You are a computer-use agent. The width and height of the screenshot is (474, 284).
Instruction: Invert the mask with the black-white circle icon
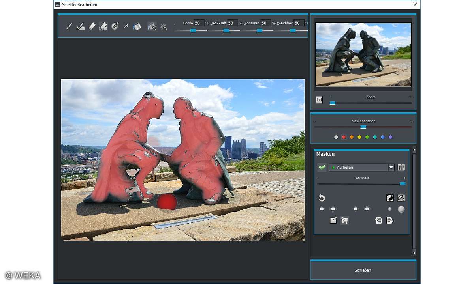tap(390, 198)
